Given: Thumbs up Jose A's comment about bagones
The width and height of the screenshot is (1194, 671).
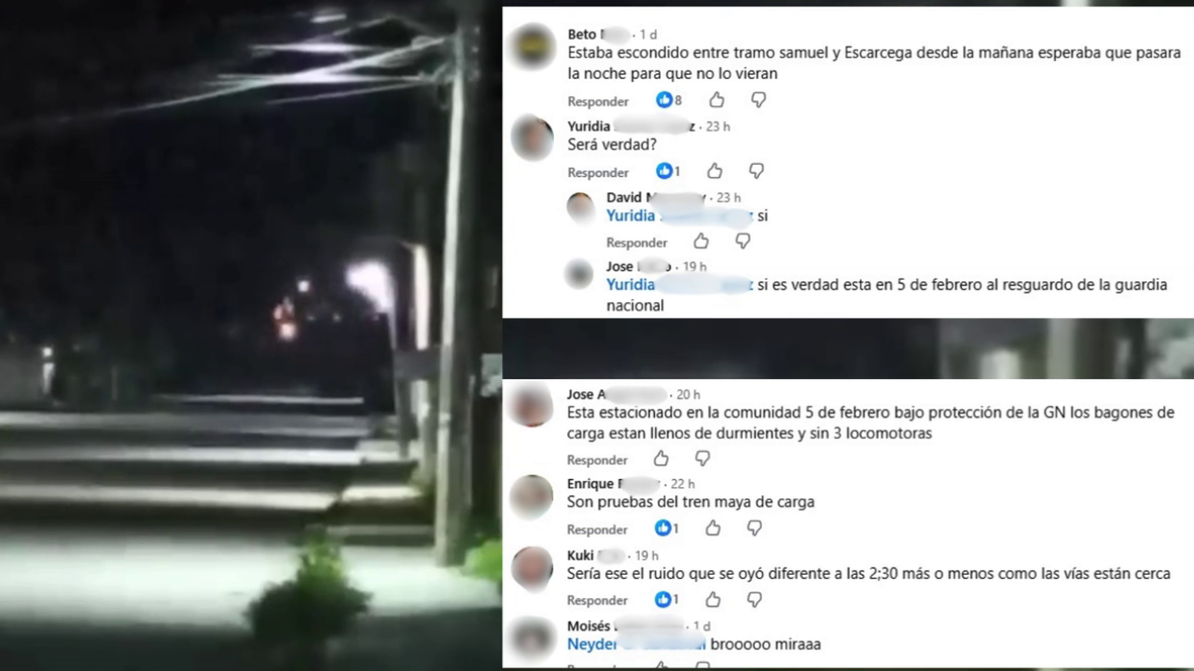Looking at the screenshot, I should point(660,459).
